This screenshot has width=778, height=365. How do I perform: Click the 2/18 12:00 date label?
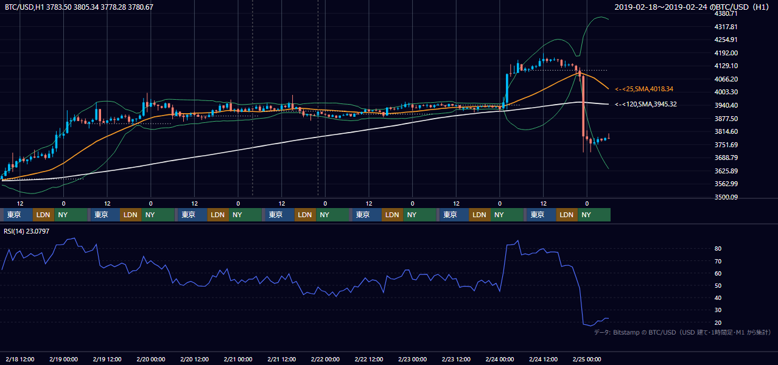click(x=20, y=359)
